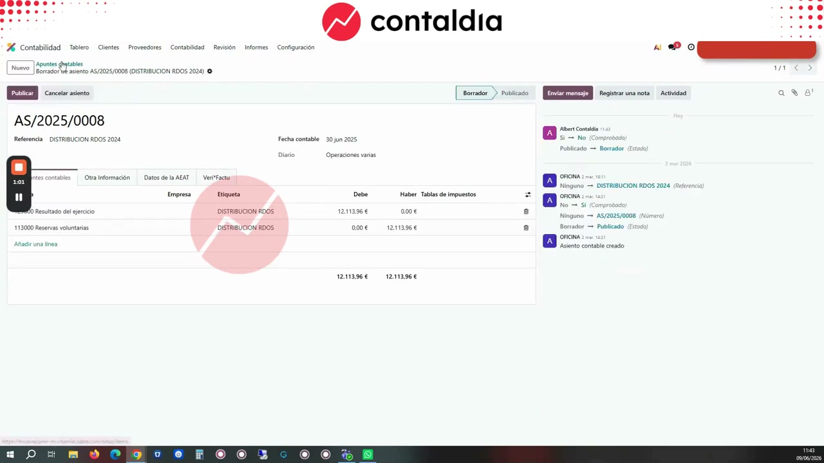Open Windows Start menu
Screen dimensions: 824x463
10,455
